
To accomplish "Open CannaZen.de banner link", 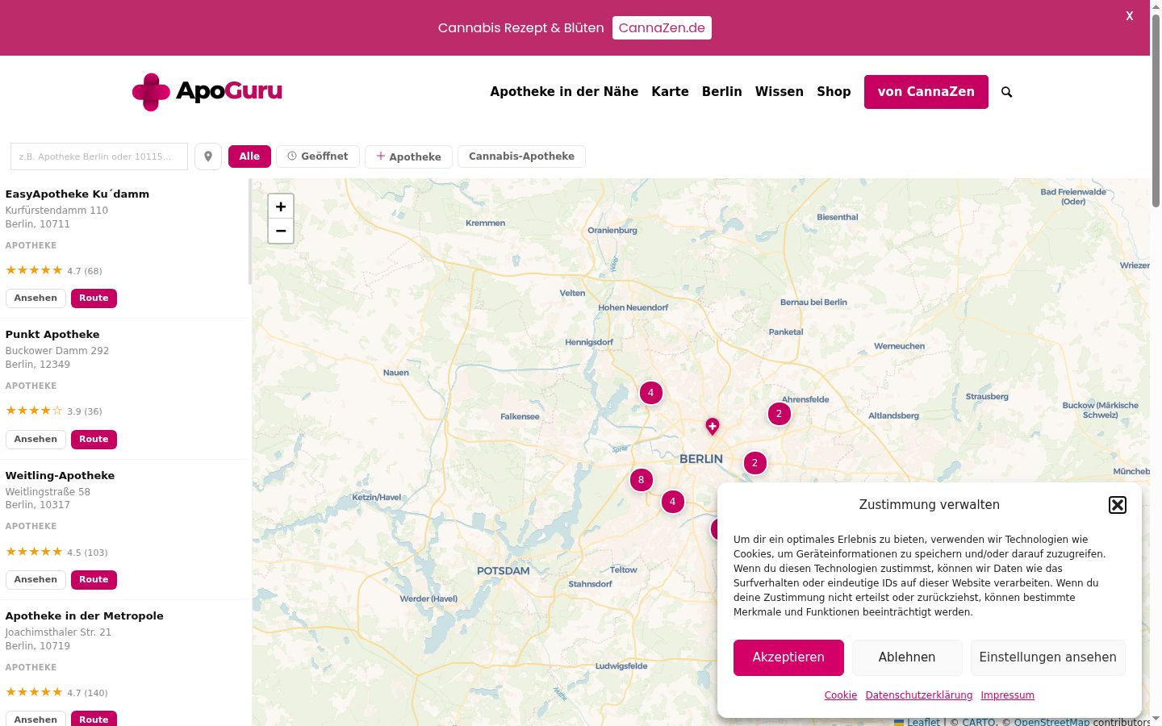I will point(662,27).
